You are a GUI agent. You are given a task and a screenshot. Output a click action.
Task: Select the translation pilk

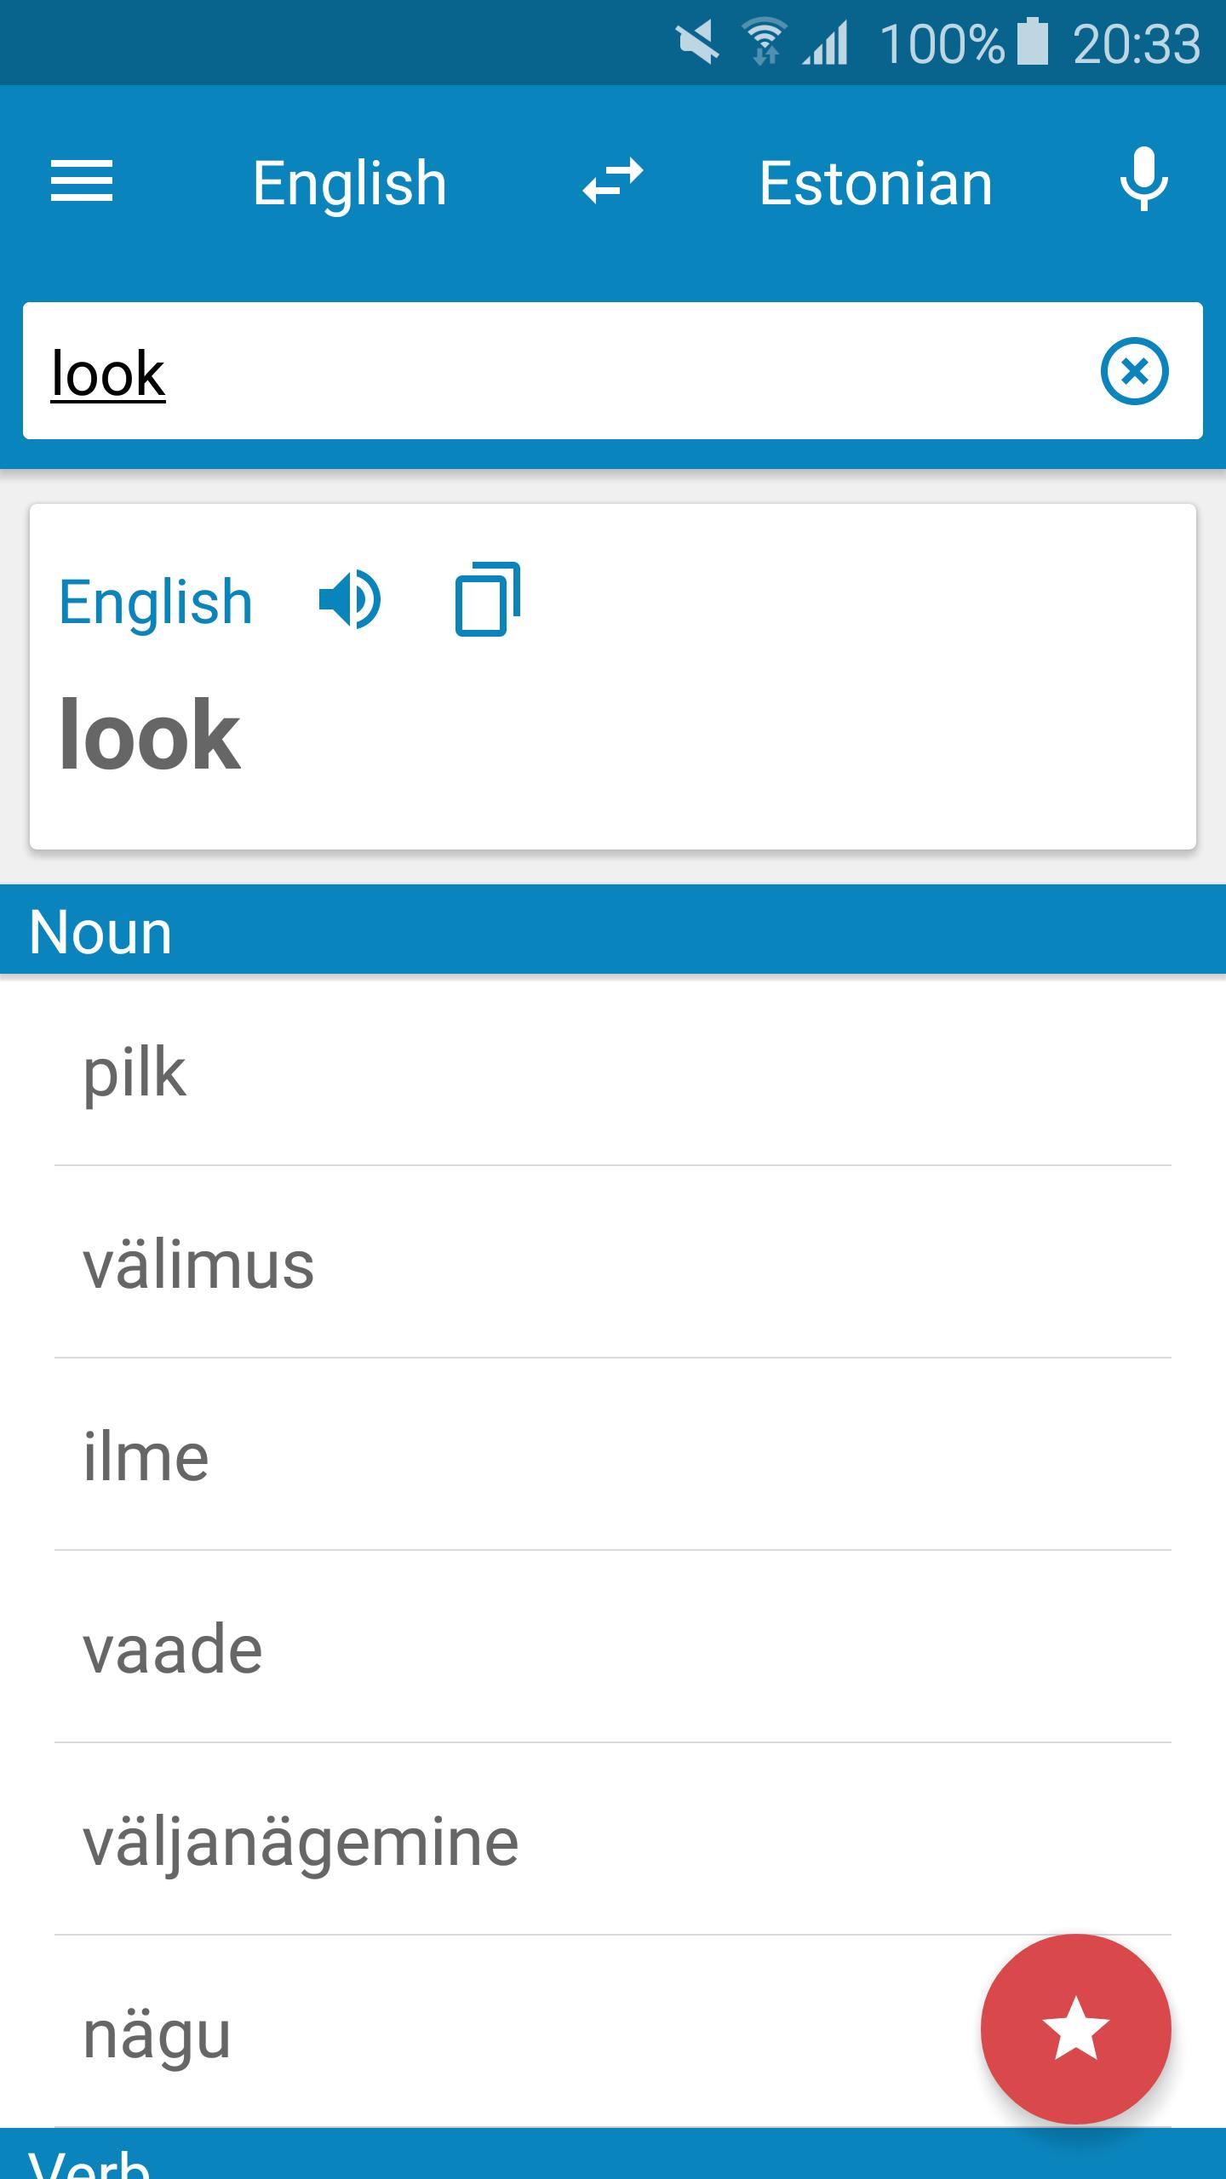point(613,1071)
